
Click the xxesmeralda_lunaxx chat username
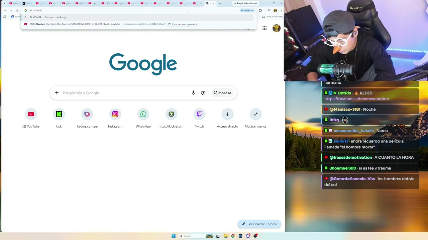click(x=353, y=131)
